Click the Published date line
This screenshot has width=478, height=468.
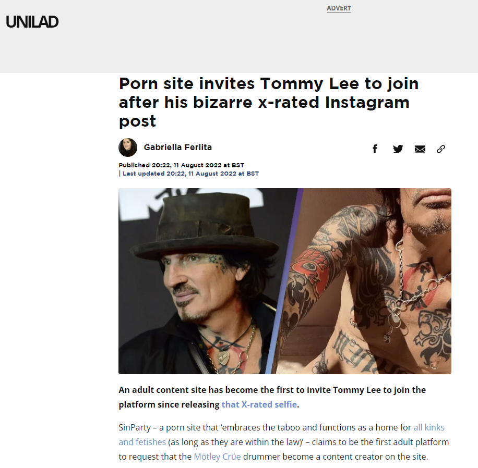click(182, 165)
